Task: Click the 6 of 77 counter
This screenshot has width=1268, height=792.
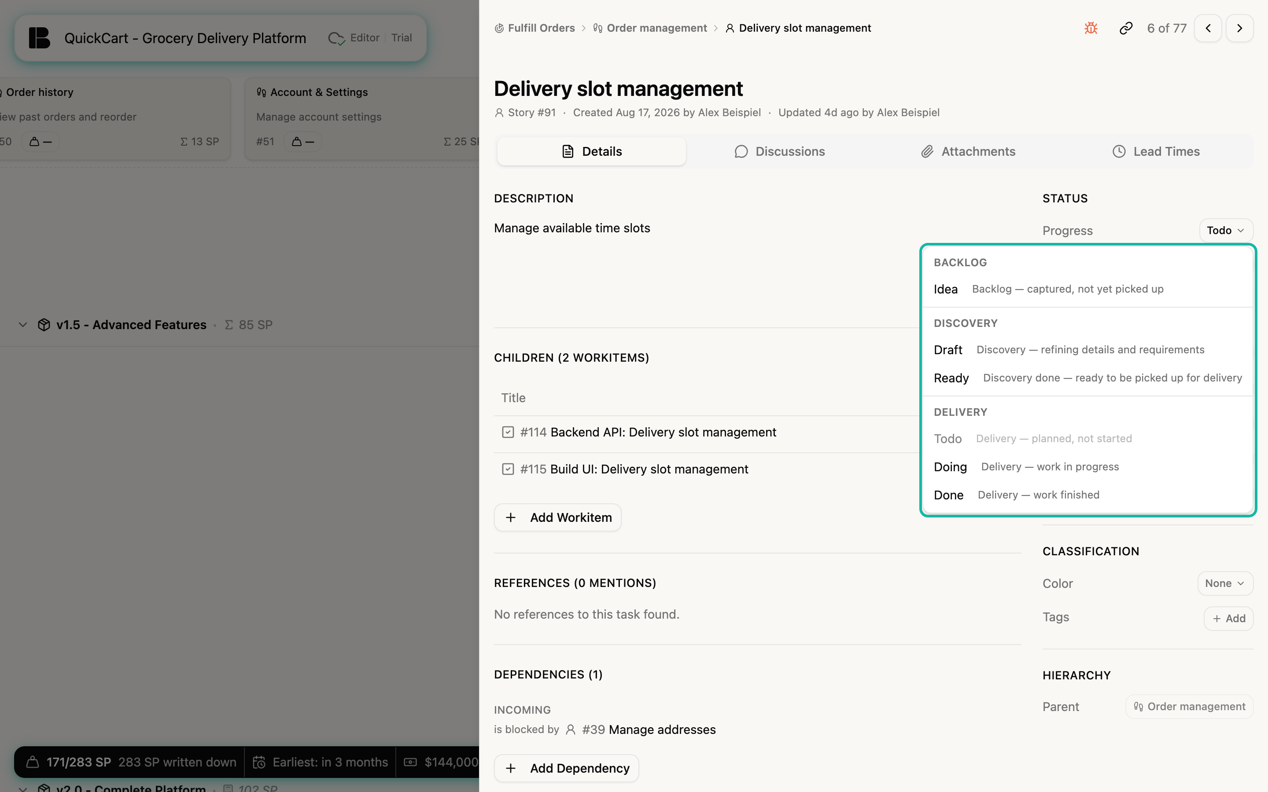Action: tap(1166, 28)
